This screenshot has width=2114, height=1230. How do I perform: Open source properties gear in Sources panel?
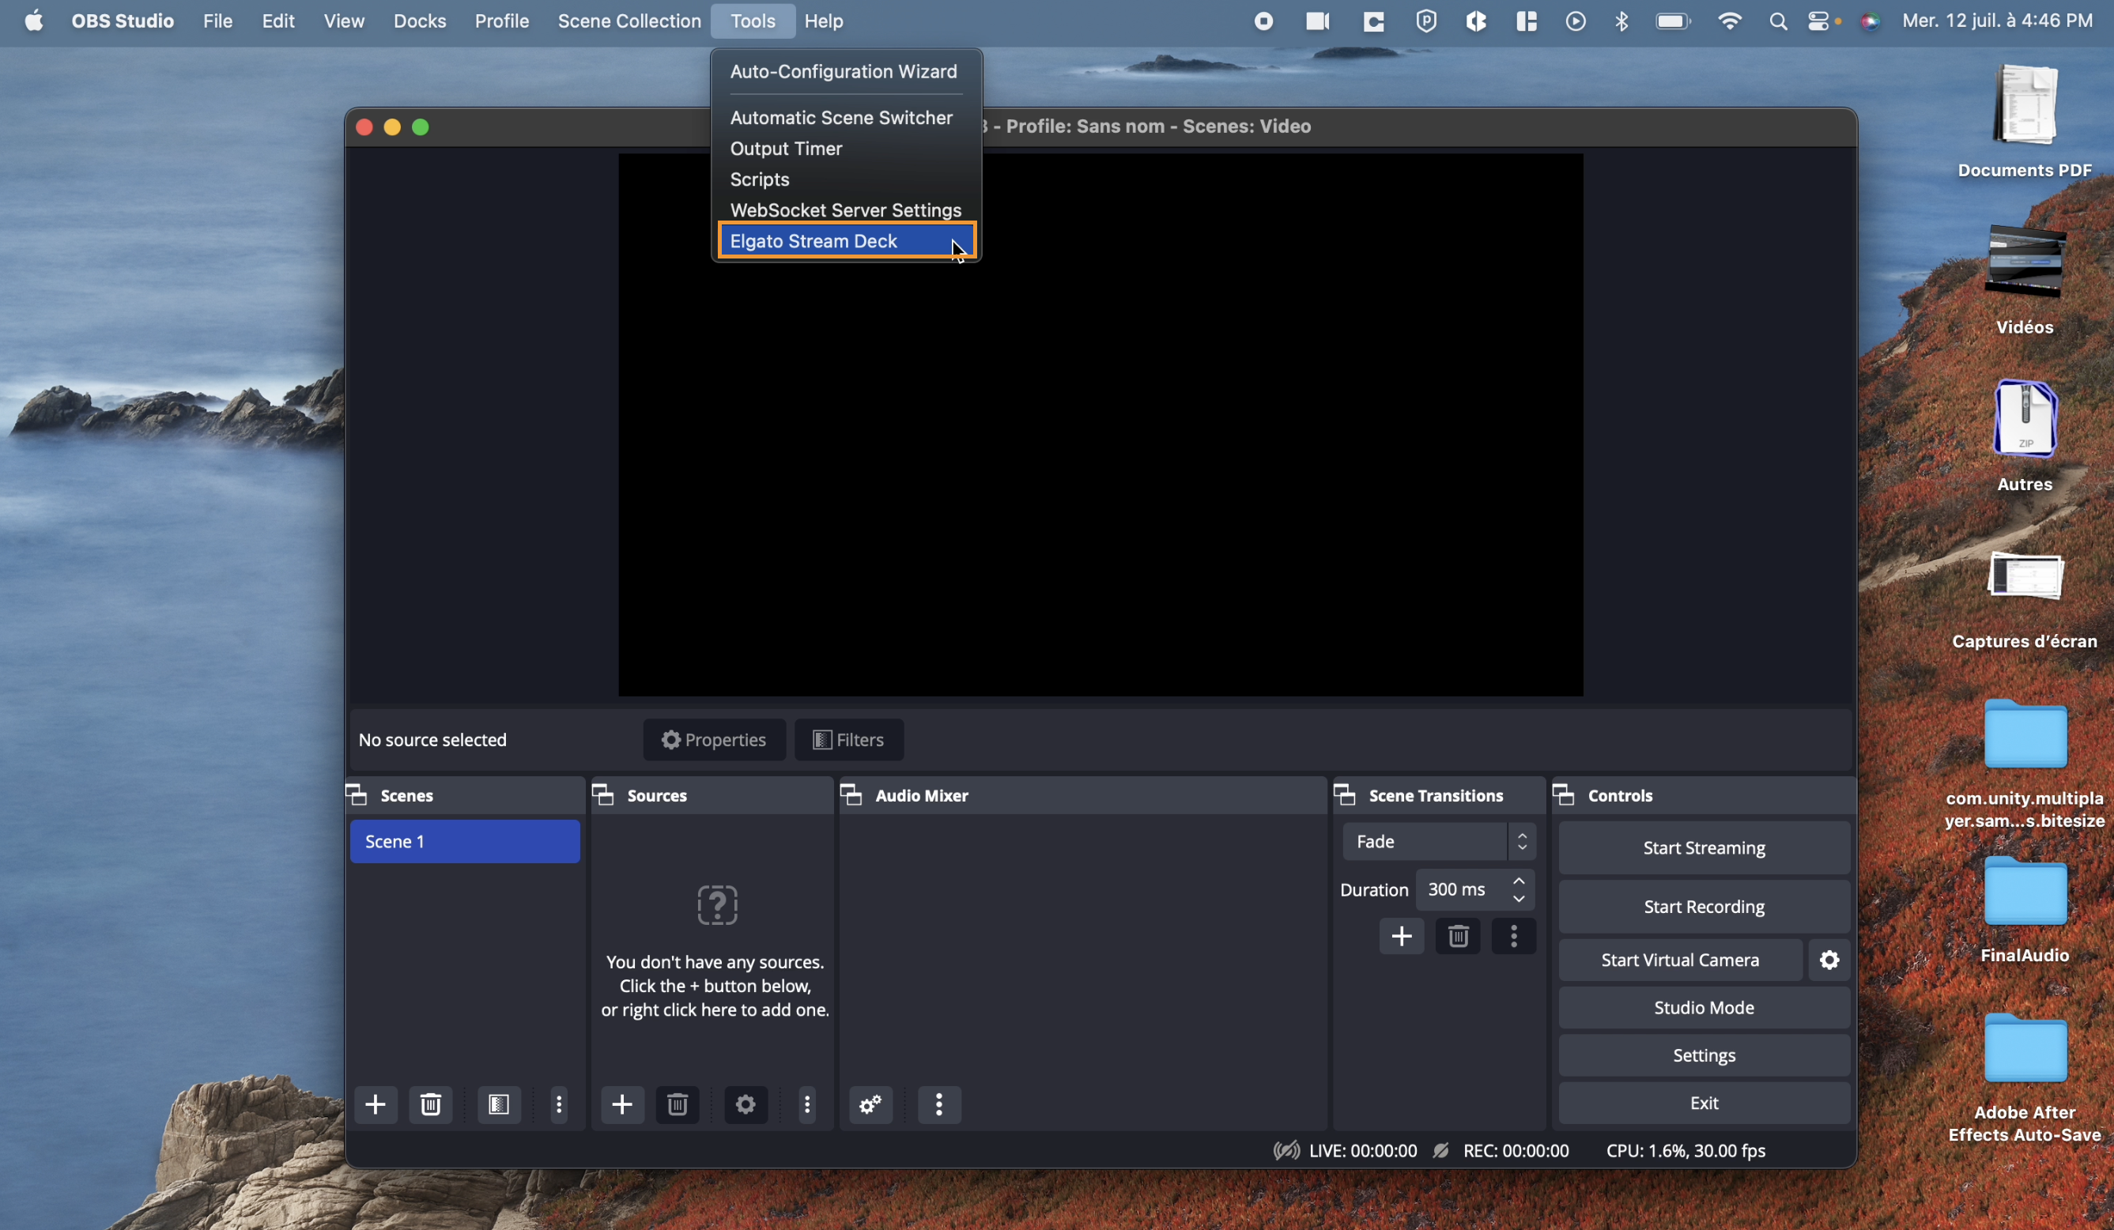tap(745, 1104)
